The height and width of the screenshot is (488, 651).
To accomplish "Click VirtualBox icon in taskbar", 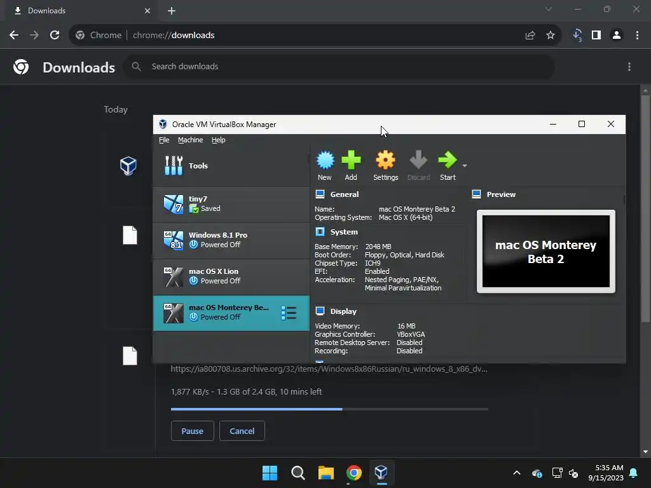I will click(381, 473).
